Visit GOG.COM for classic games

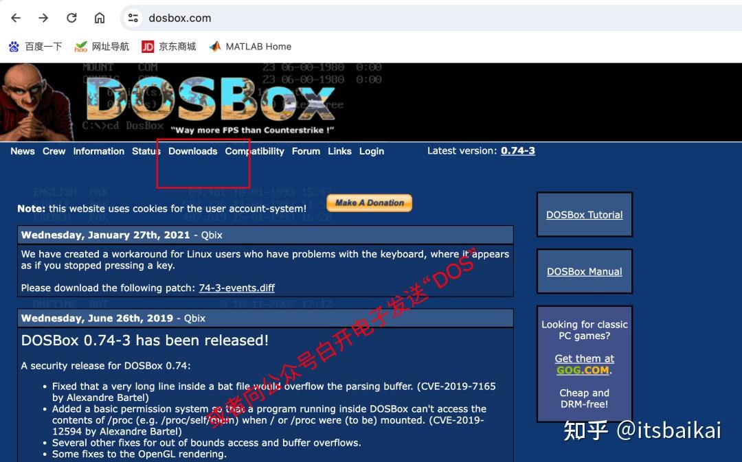583,369
